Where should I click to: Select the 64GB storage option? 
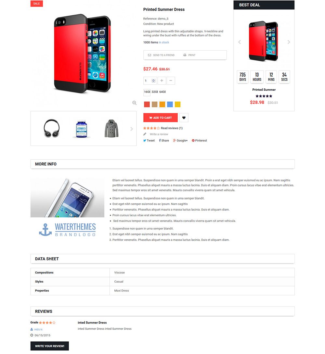pos(162,92)
